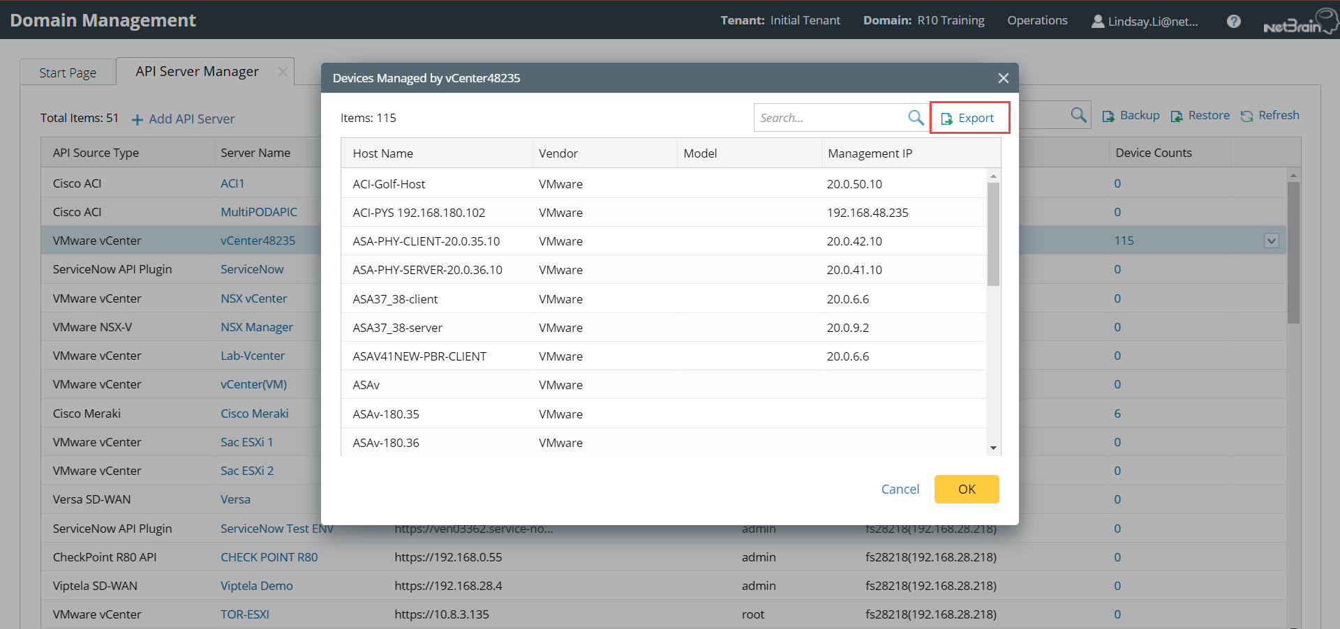Click the magnifier icon in dialog search
Image resolution: width=1340 pixels, height=629 pixels.
(916, 118)
